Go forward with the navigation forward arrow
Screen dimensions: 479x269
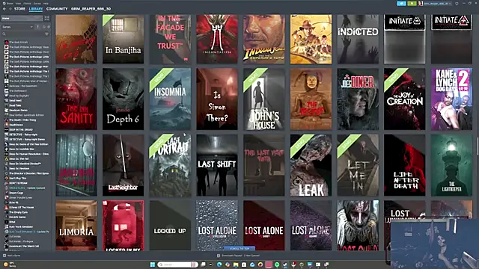pos(10,9)
